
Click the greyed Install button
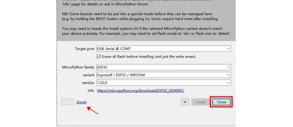[200, 102]
